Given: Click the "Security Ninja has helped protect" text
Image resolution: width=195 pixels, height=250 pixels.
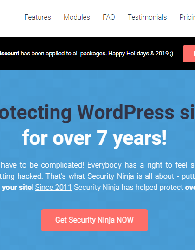Looking at the screenshot, I should (129, 188).
